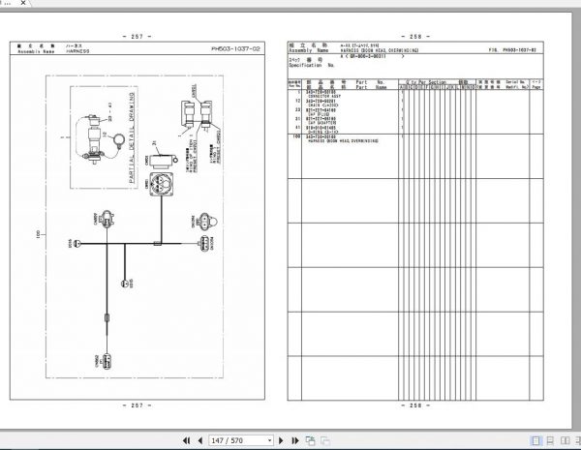Select continuous scrolling page layout
The height and width of the screenshot is (450, 581).
[550, 440]
